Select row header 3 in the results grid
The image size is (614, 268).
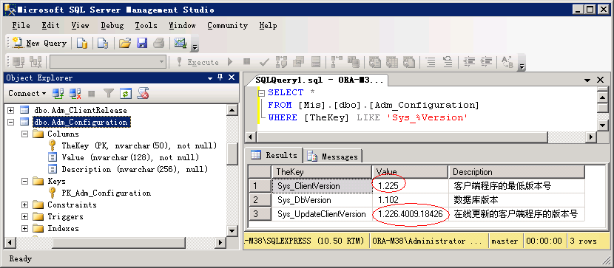[x=260, y=214]
